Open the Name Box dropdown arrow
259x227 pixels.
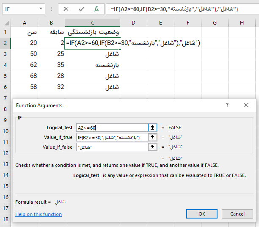click(40, 8)
